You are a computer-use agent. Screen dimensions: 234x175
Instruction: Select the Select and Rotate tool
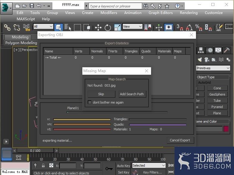tap(108, 27)
